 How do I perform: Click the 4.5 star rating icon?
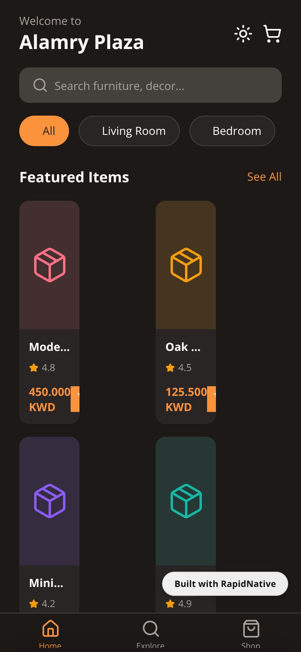pyautogui.click(x=170, y=368)
